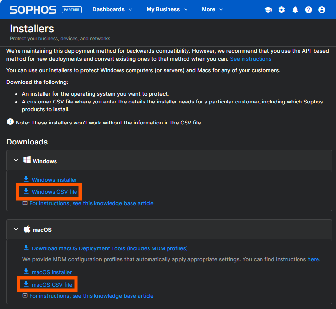Expand the Dashboards dropdown chevron

[x=131, y=10]
